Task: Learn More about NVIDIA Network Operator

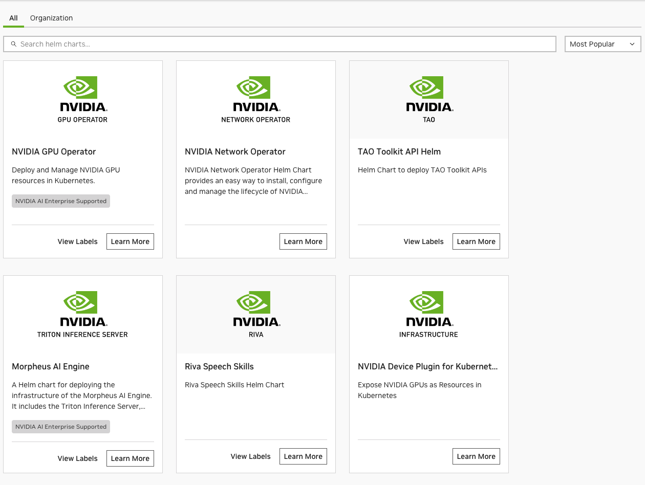Action: [303, 241]
